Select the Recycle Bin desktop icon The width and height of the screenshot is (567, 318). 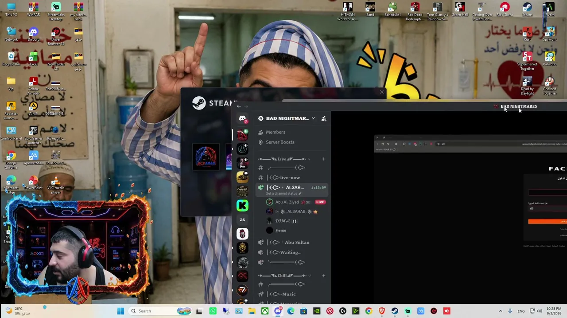(11, 59)
